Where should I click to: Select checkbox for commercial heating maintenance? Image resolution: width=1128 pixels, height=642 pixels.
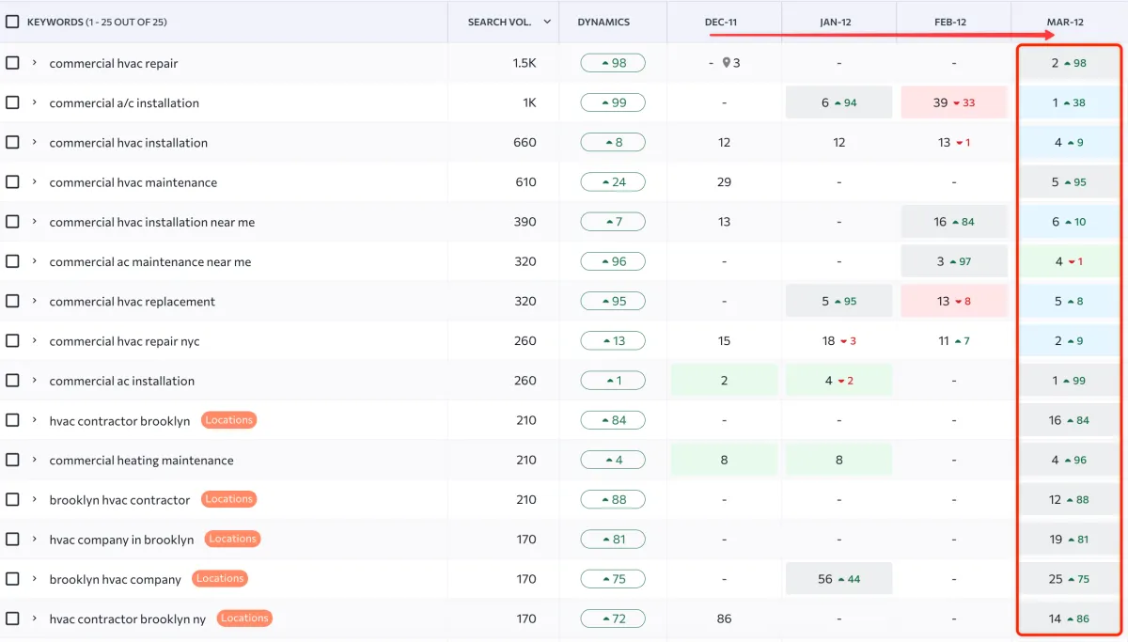pyautogui.click(x=12, y=460)
